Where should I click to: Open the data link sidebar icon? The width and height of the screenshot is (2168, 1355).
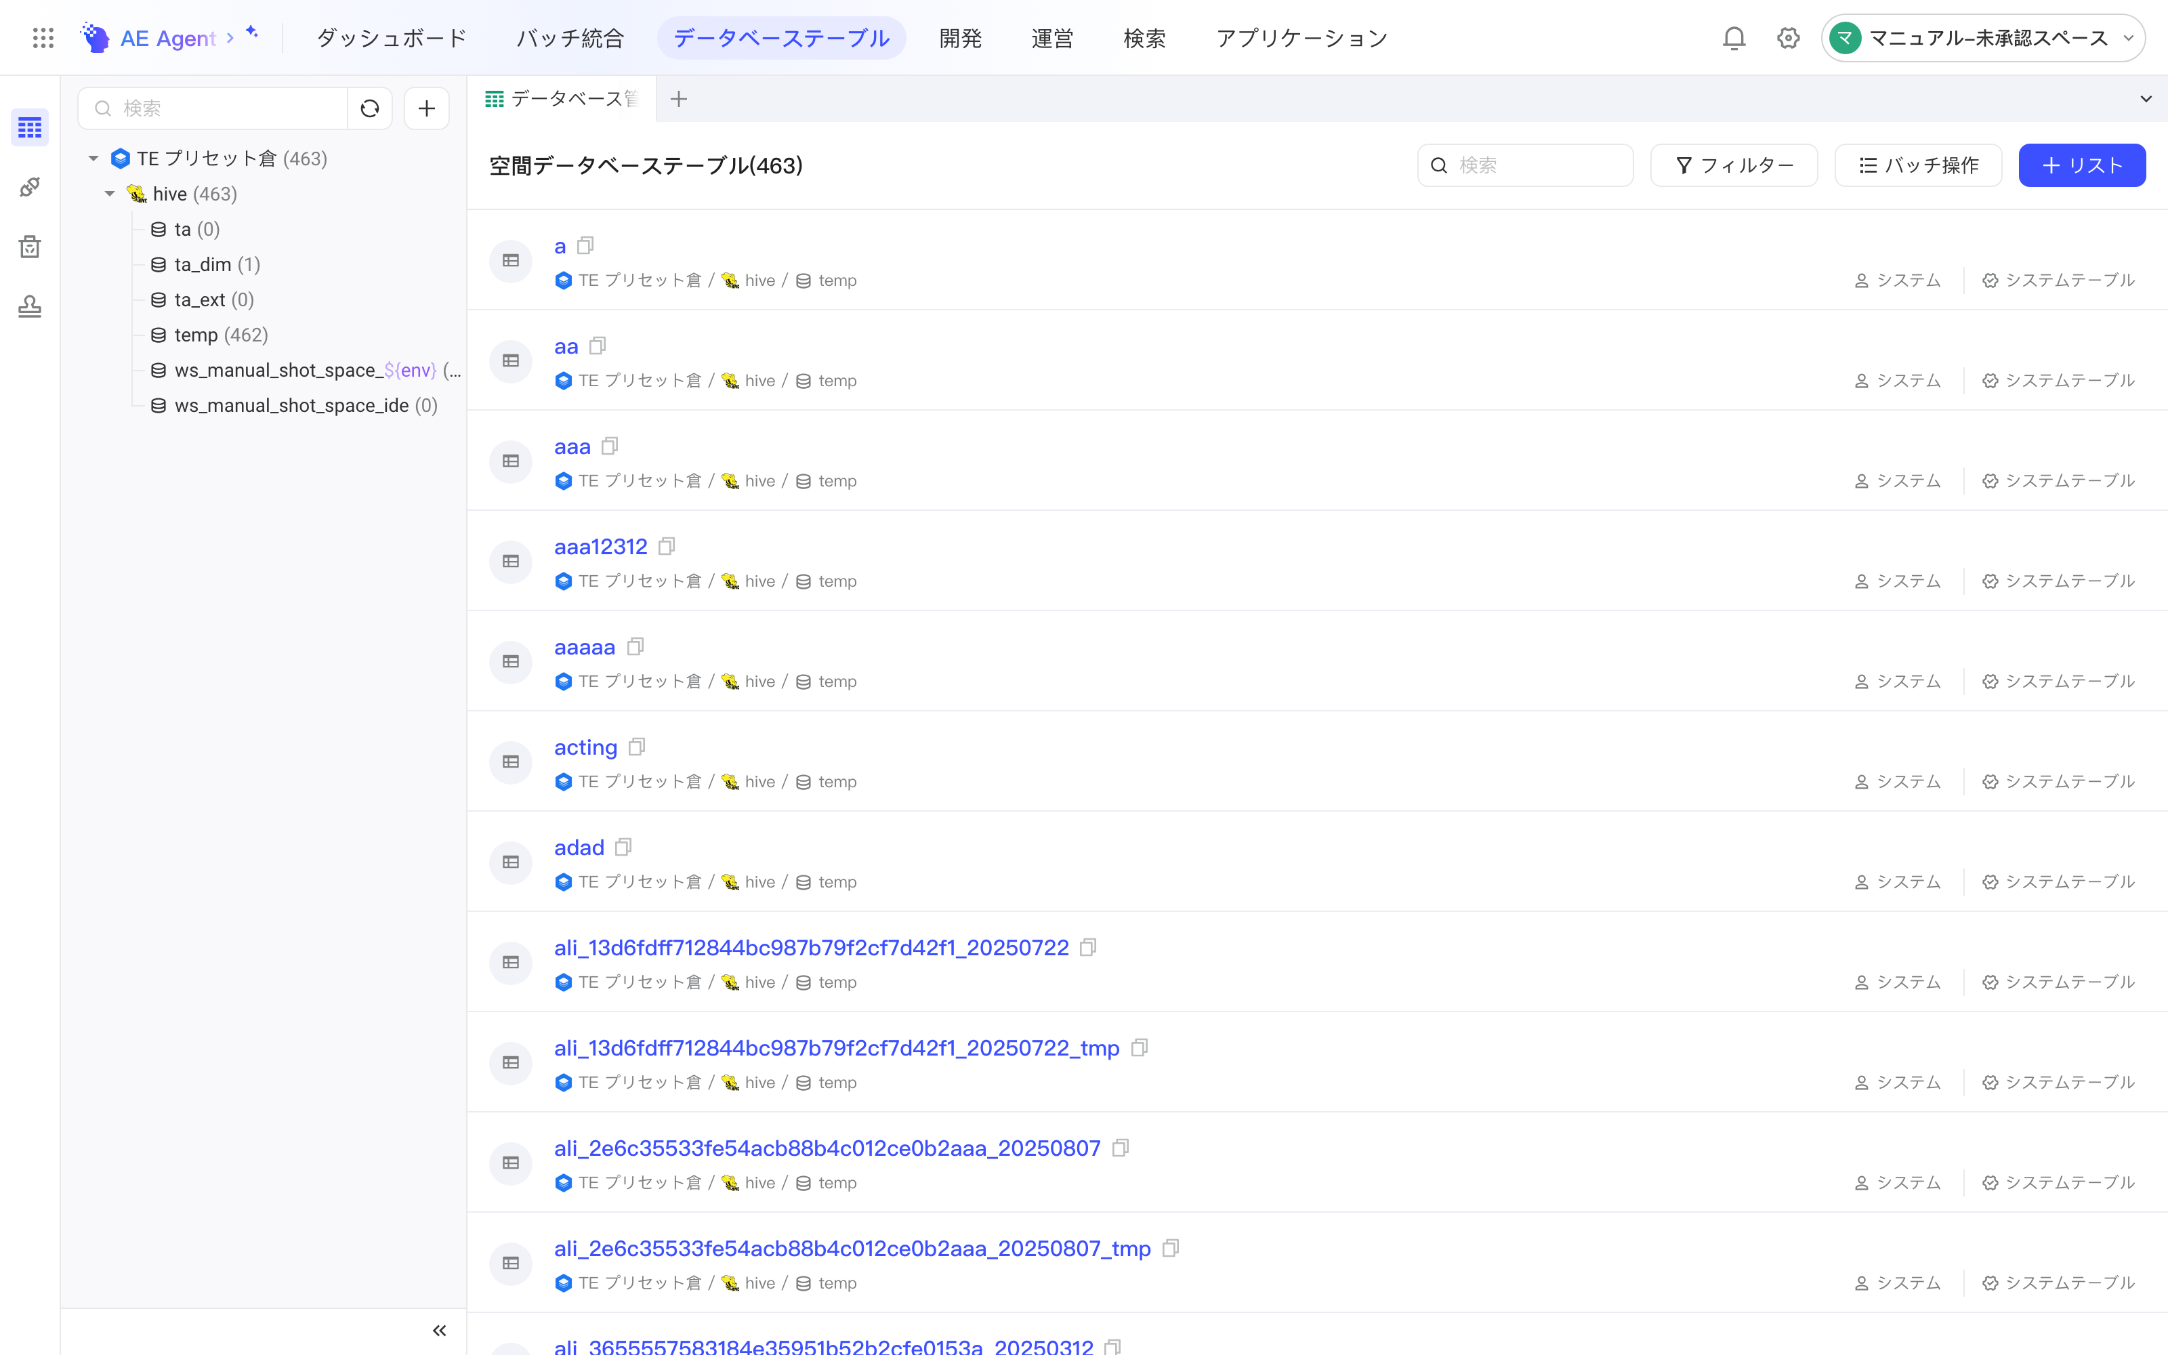(30, 187)
